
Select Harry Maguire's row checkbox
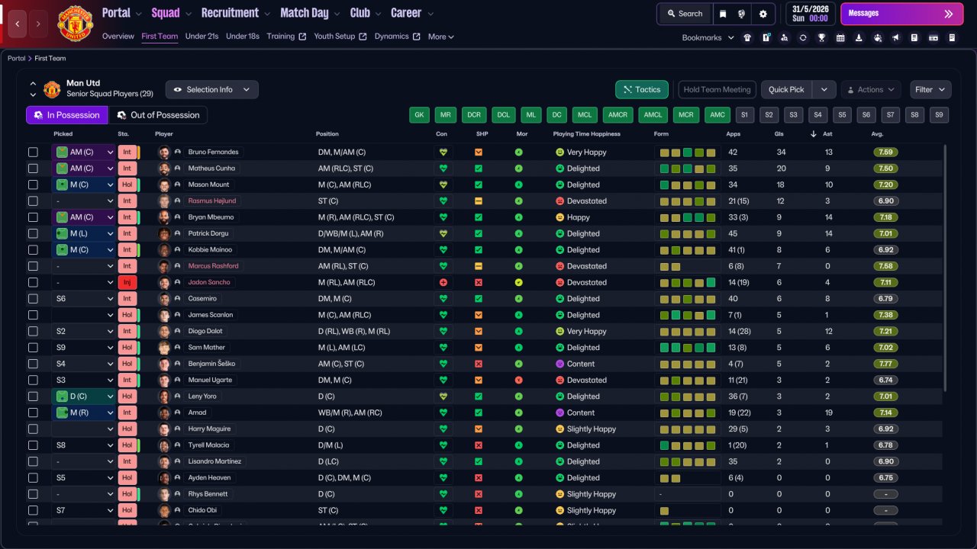pyautogui.click(x=33, y=429)
